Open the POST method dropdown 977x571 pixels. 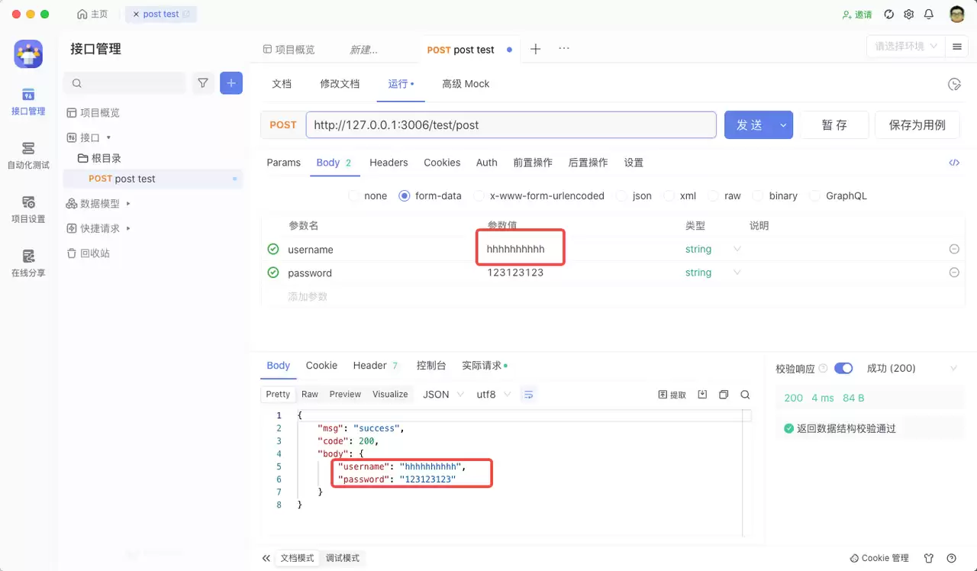click(x=283, y=125)
